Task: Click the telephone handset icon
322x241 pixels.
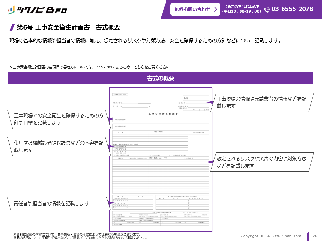Action: (267, 9)
